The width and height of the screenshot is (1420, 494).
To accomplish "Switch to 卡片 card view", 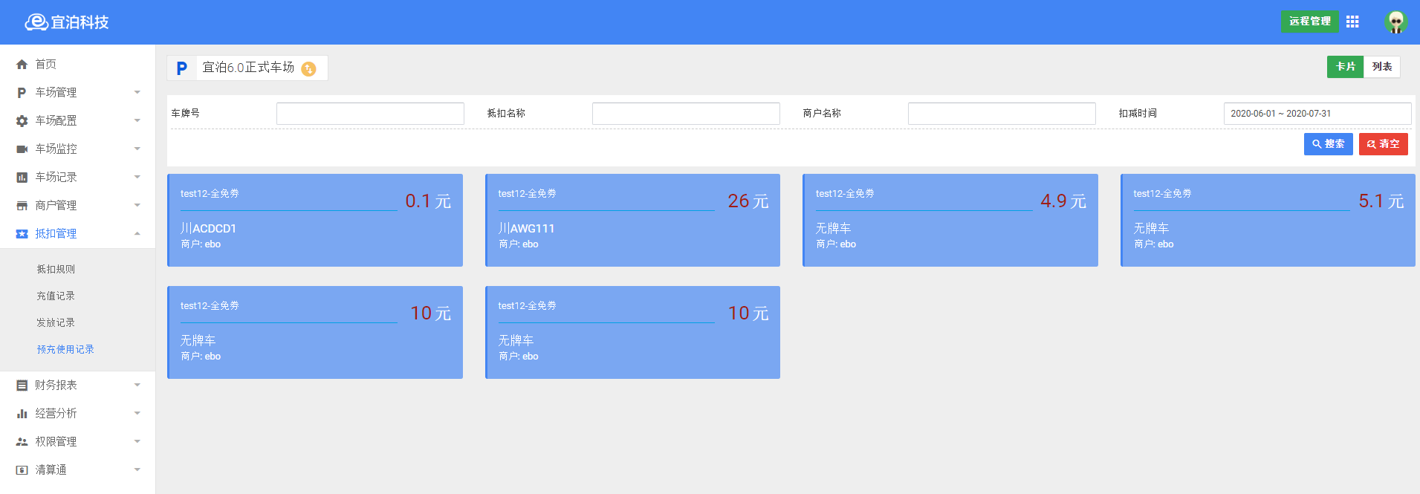I will coord(1346,67).
